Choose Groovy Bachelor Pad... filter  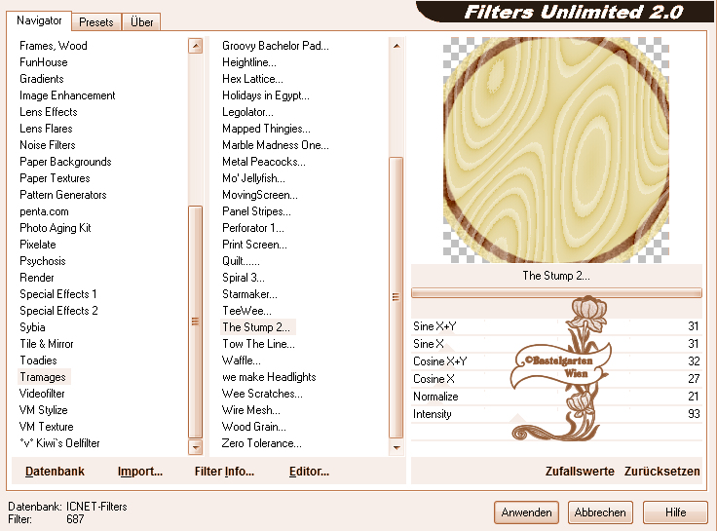click(276, 46)
